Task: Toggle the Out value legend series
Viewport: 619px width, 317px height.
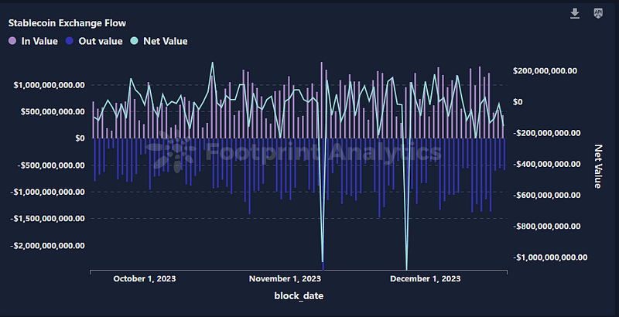Action: pyautogui.click(x=94, y=41)
